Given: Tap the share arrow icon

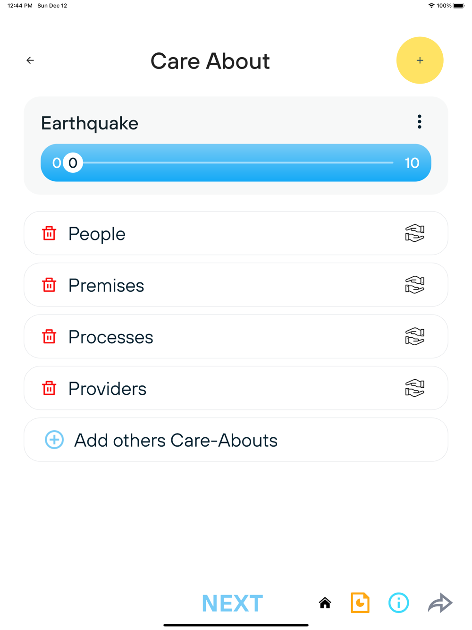Looking at the screenshot, I should [440, 603].
